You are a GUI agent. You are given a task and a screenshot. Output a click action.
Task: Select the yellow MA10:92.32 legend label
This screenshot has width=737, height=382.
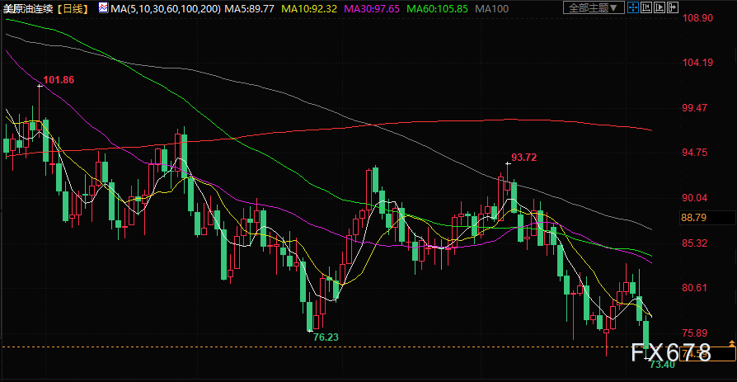pos(311,8)
